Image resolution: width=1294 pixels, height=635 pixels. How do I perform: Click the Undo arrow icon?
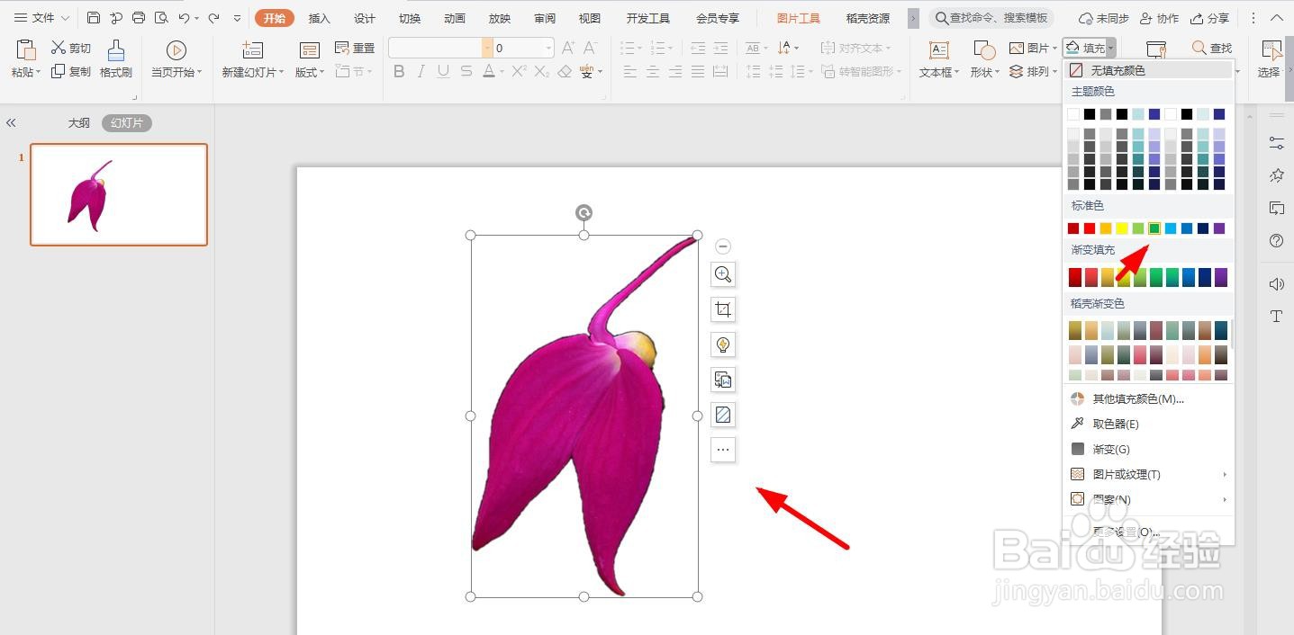(x=184, y=18)
